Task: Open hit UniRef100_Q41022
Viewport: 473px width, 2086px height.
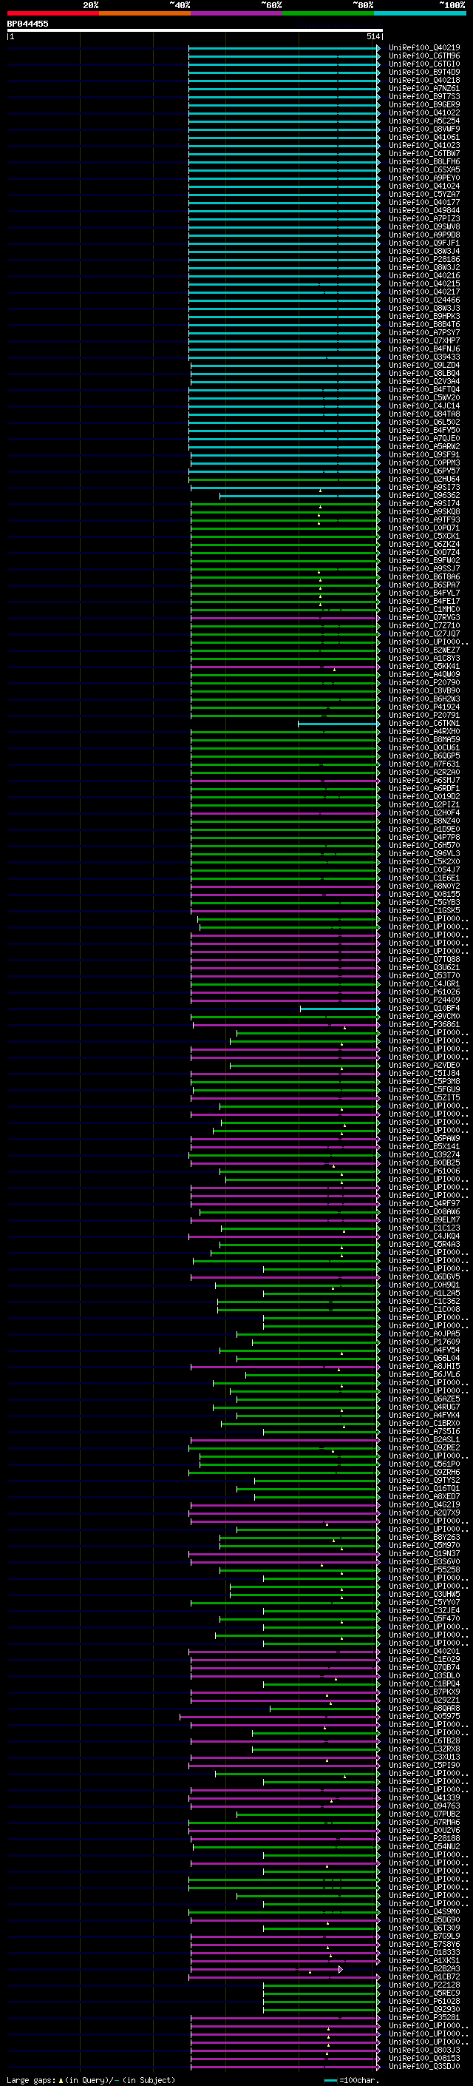Action: 424,112
